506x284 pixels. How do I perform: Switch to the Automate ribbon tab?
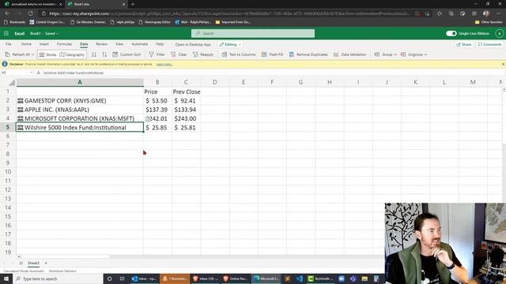(x=140, y=44)
